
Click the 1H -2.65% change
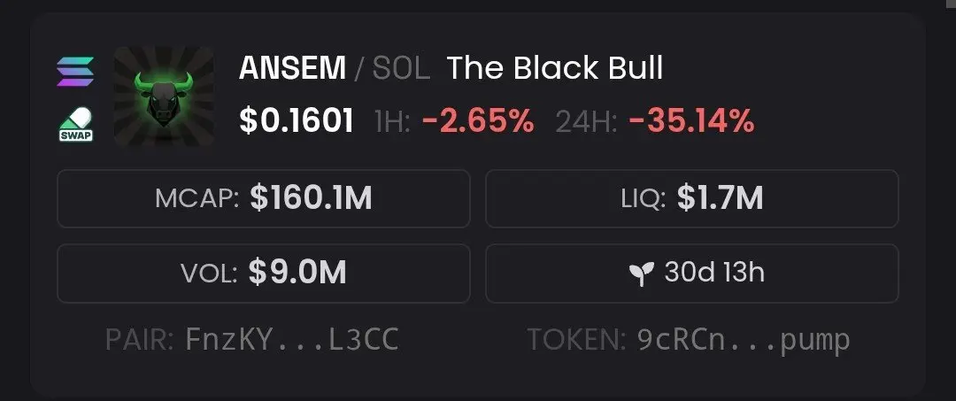point(455,121)
